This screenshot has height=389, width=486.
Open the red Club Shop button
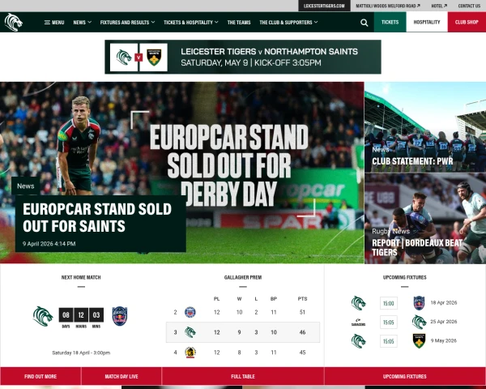pyautogui.click(x=467, y=22)
